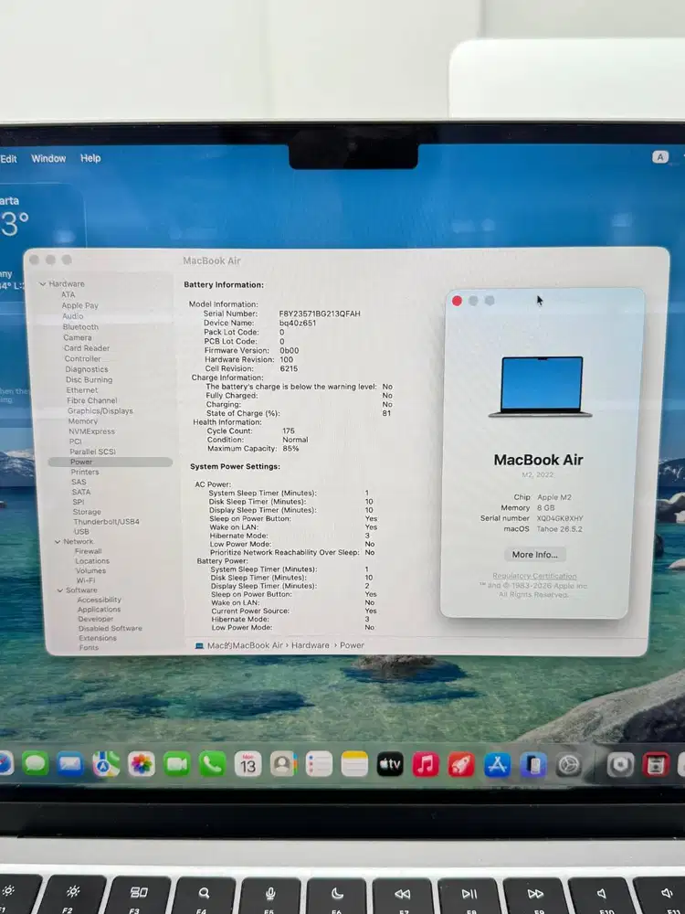Select Printers in the sidebar
This screenshot has height=914, width=685.
(85, 473)
